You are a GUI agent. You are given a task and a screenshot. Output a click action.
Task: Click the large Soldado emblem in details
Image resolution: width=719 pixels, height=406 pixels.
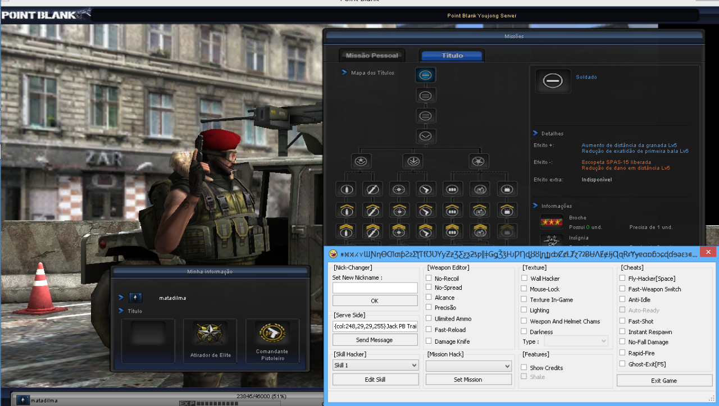pyautogui.click(x=553, y=81)
